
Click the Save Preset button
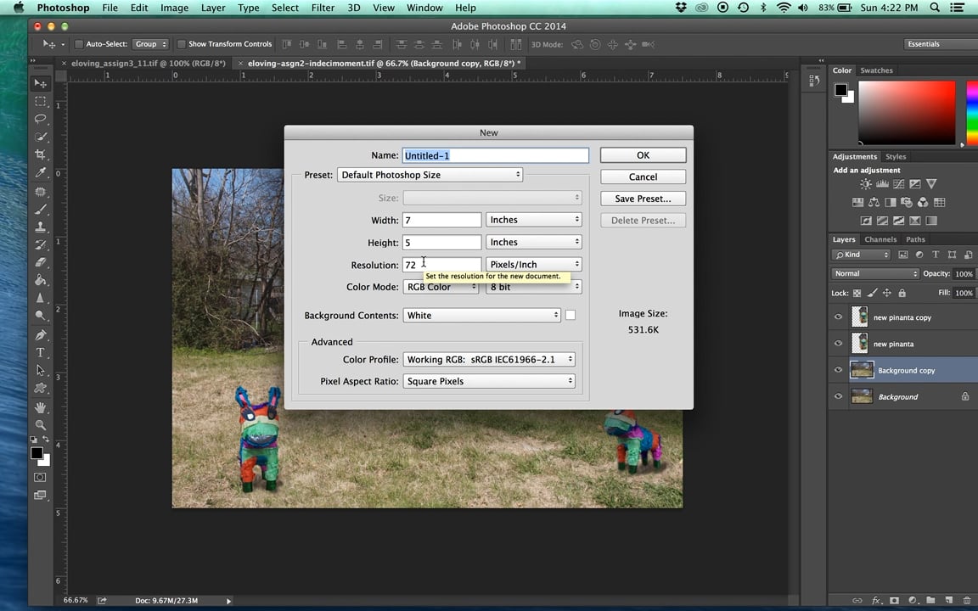click(x=643, y=199)
